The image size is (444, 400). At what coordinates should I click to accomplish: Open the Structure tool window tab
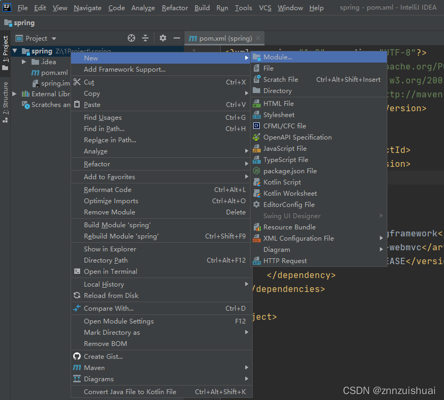pyautogui.click(x=5, y=102)
